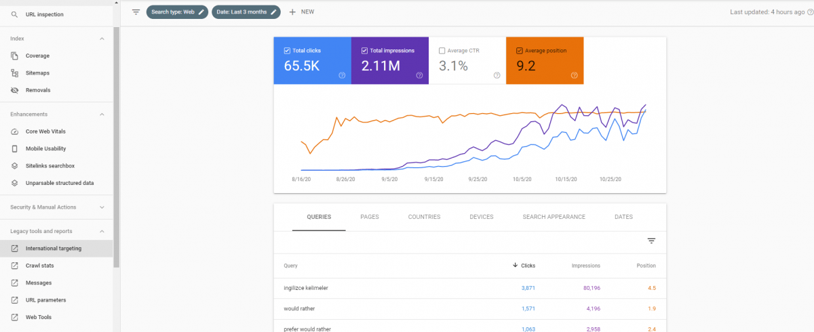Click help icon on Total clicks card
The height and width of the screenshot is (332, 814).
pos(342,75)
